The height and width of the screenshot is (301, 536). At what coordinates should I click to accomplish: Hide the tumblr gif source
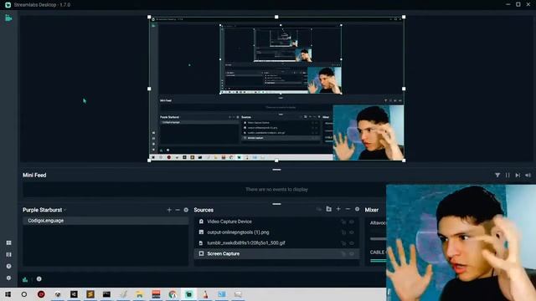352,243
